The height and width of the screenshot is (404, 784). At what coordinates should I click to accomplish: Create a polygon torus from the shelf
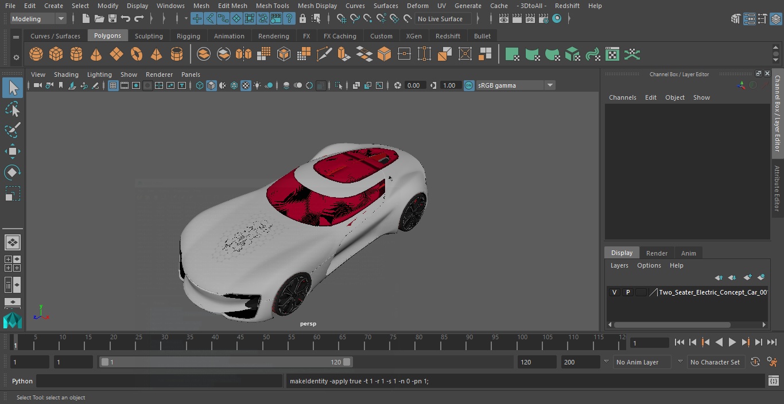tap(137, 54)
